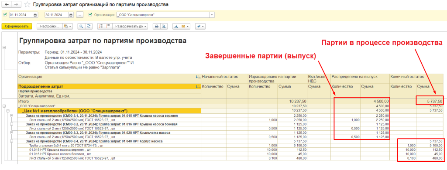The height and width of the screenshot is (170, 447).
Task: Open report variants icon next to Настройки
Action: tap(65, 26)
